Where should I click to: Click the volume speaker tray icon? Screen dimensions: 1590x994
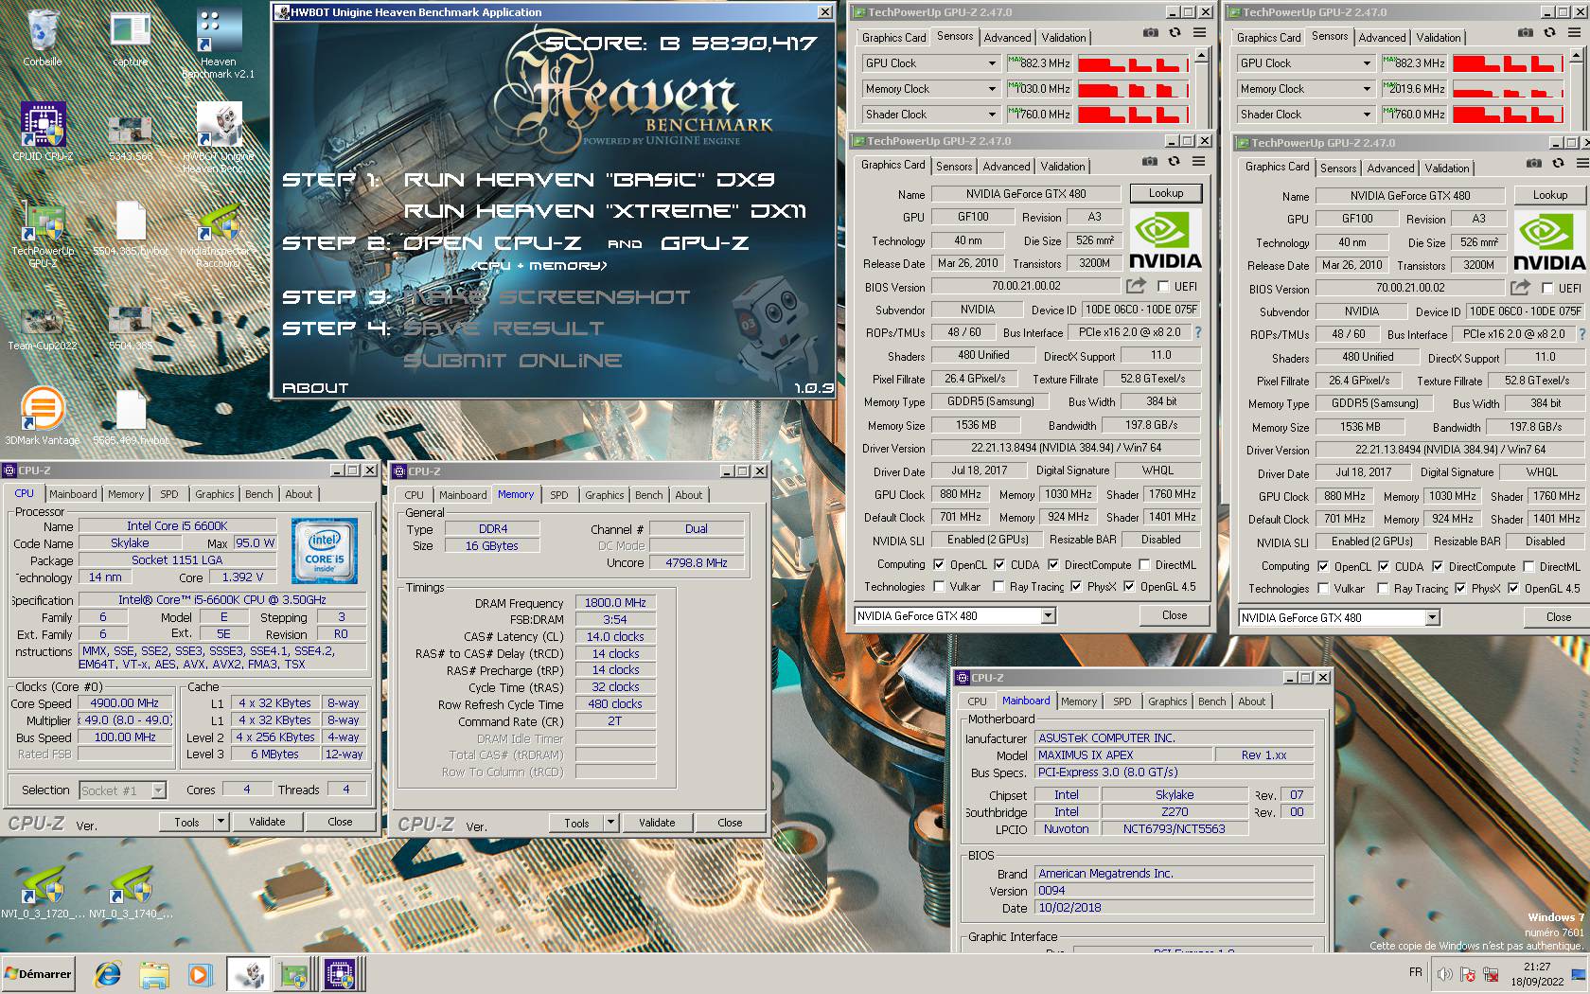(1445, 974)
